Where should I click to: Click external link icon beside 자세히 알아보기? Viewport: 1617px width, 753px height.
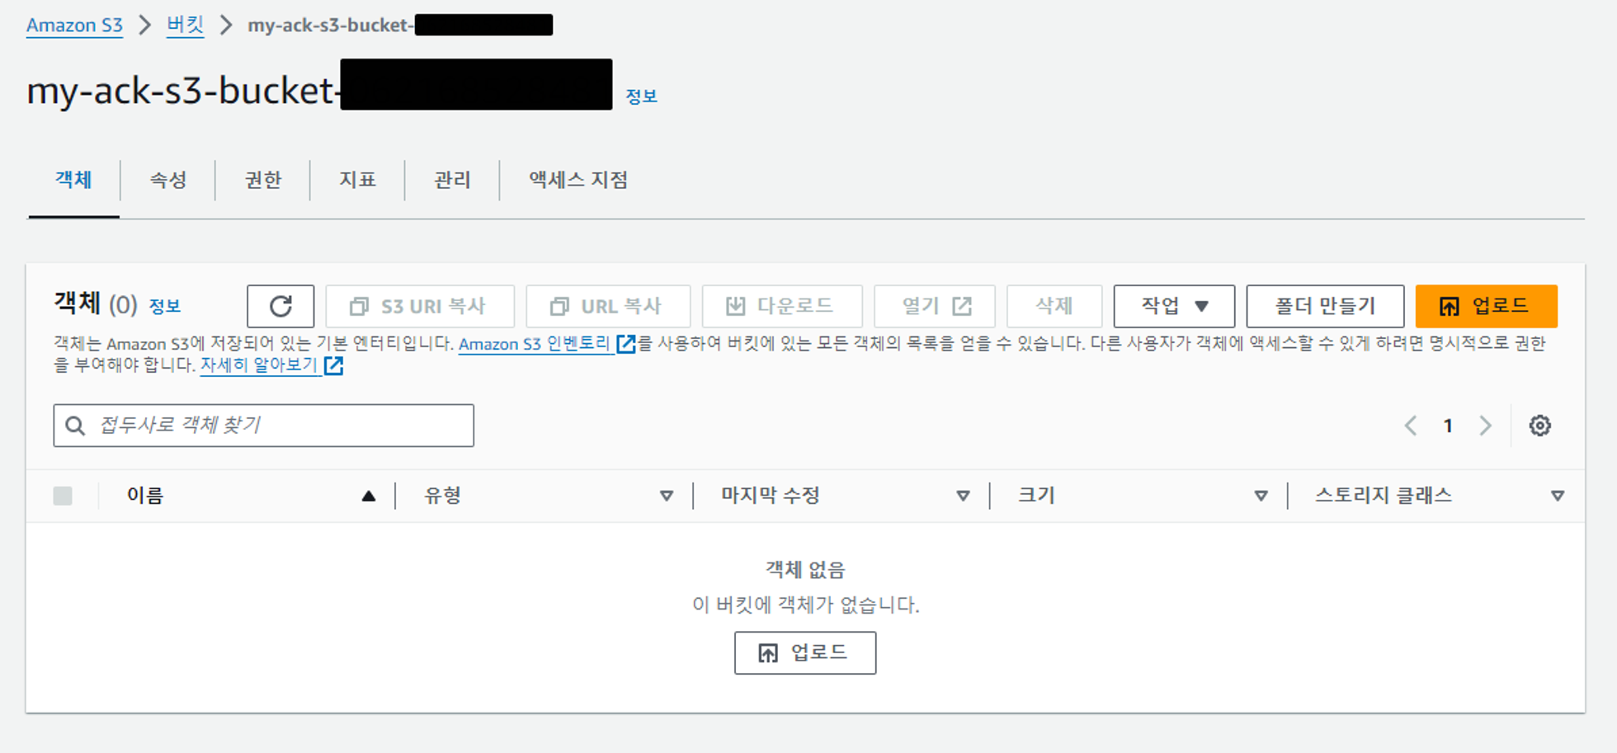click(x=333, y=365)
